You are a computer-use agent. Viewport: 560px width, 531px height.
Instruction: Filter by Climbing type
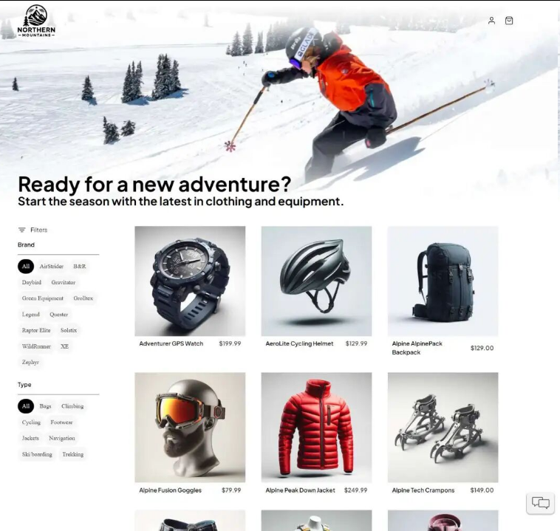tap(72, 406)
